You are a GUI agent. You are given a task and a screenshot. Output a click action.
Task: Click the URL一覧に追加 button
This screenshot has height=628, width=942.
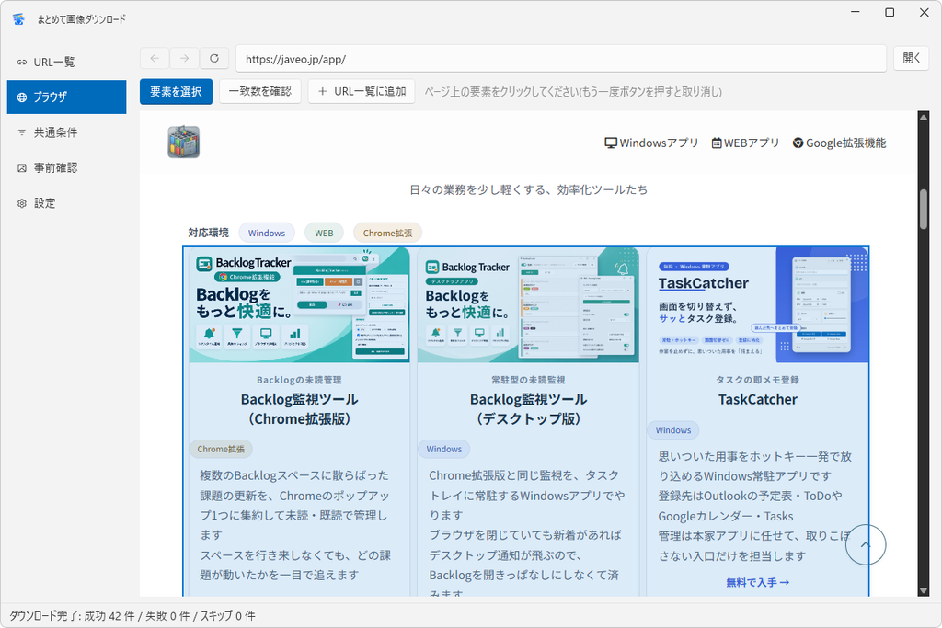tap(362, 91)
